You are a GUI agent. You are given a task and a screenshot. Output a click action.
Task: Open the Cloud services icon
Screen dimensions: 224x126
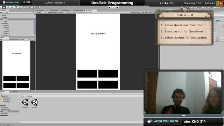193,7
